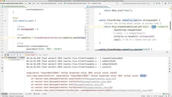Clear all console output

click(170, 72)
